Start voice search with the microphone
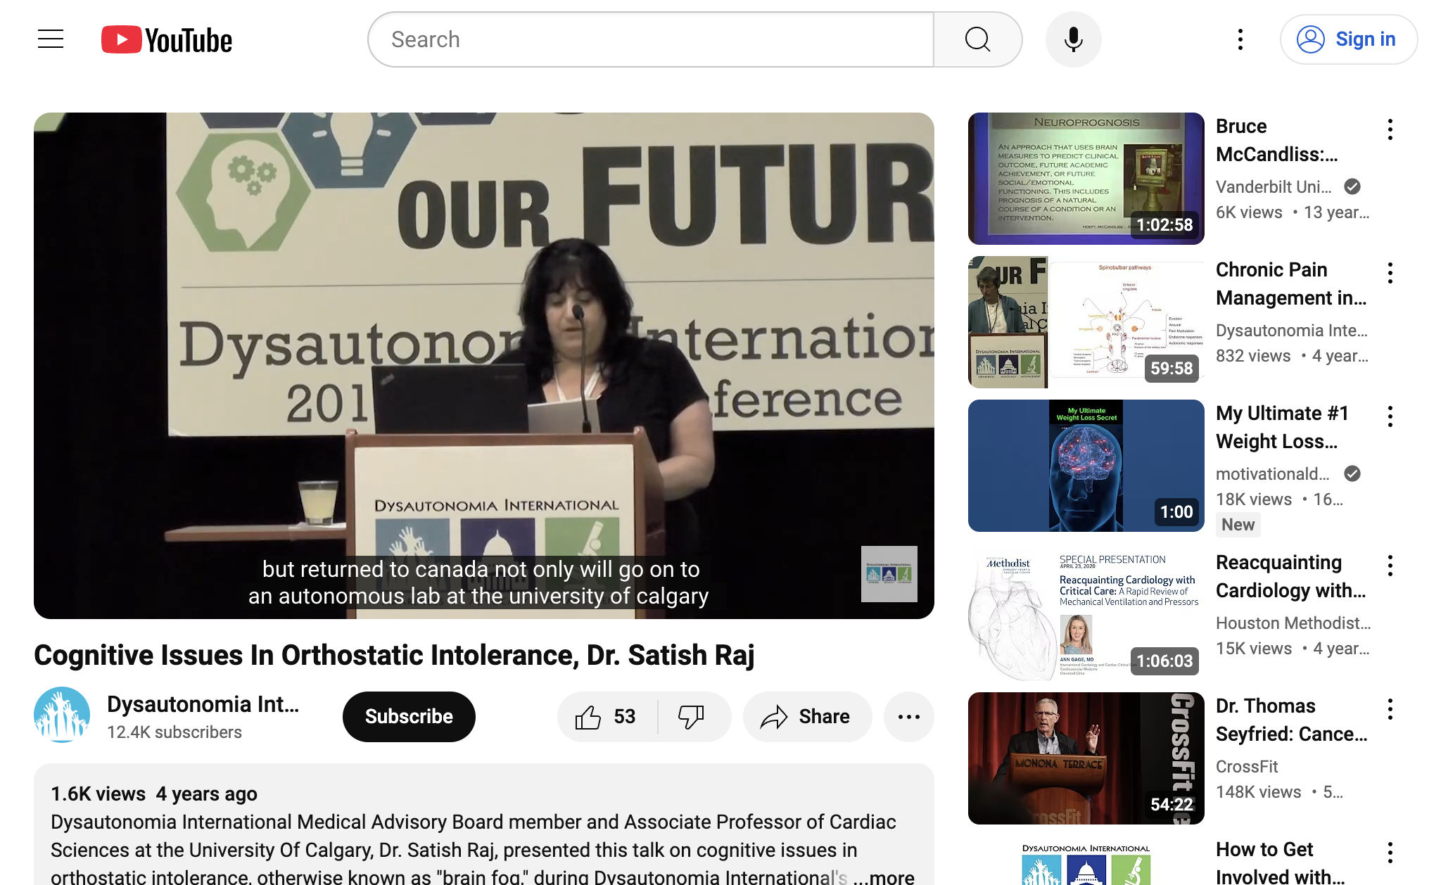This screenshot has height=885, width=1441. click(1073, 39)
